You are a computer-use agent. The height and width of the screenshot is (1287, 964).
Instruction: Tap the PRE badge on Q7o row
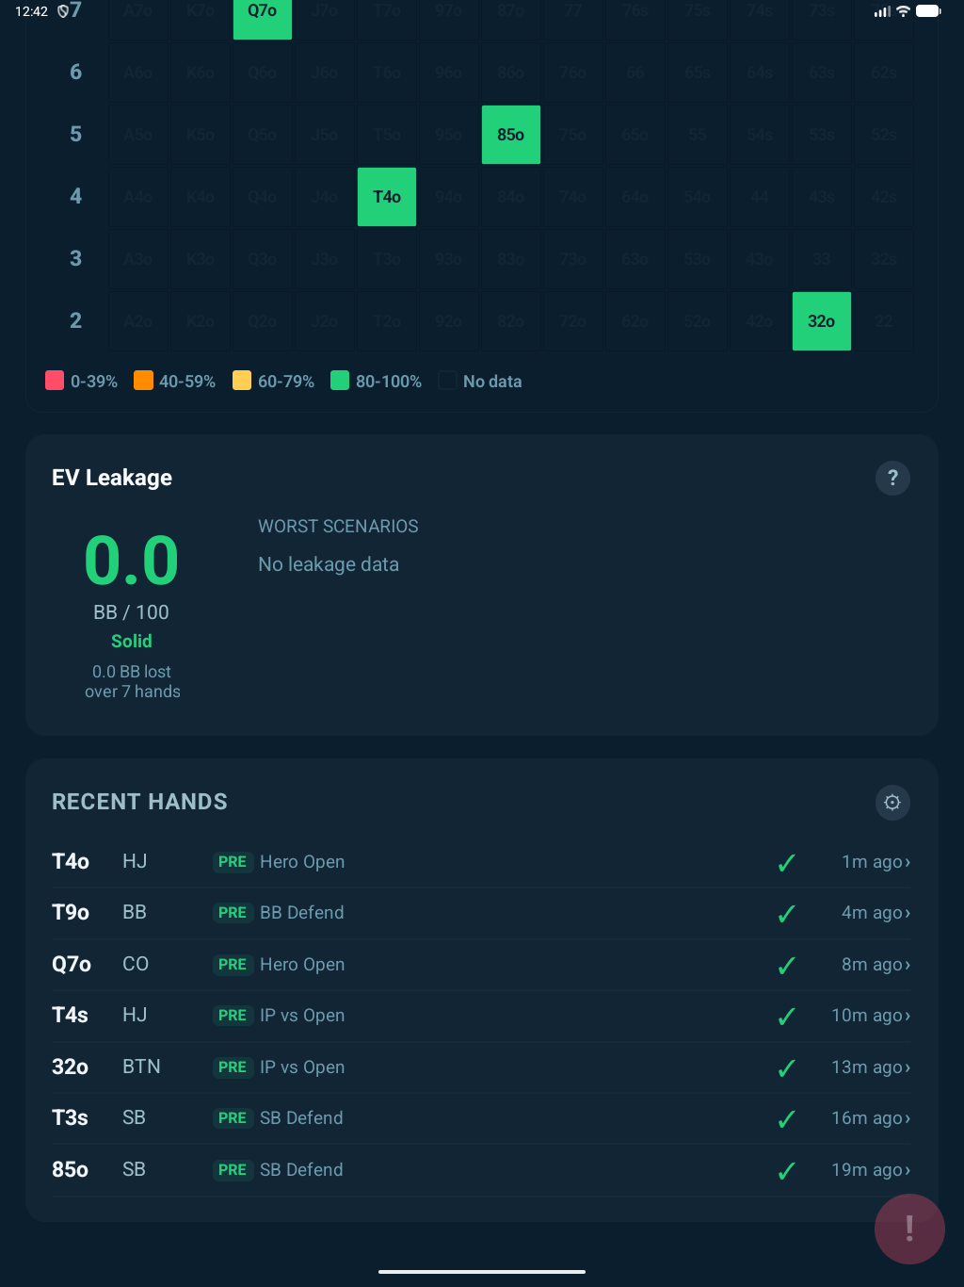pyautogui.click(x=232, y=965)
